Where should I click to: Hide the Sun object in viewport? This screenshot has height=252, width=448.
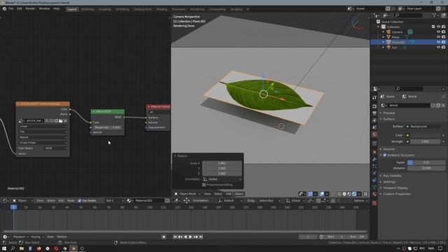point(438,47)
